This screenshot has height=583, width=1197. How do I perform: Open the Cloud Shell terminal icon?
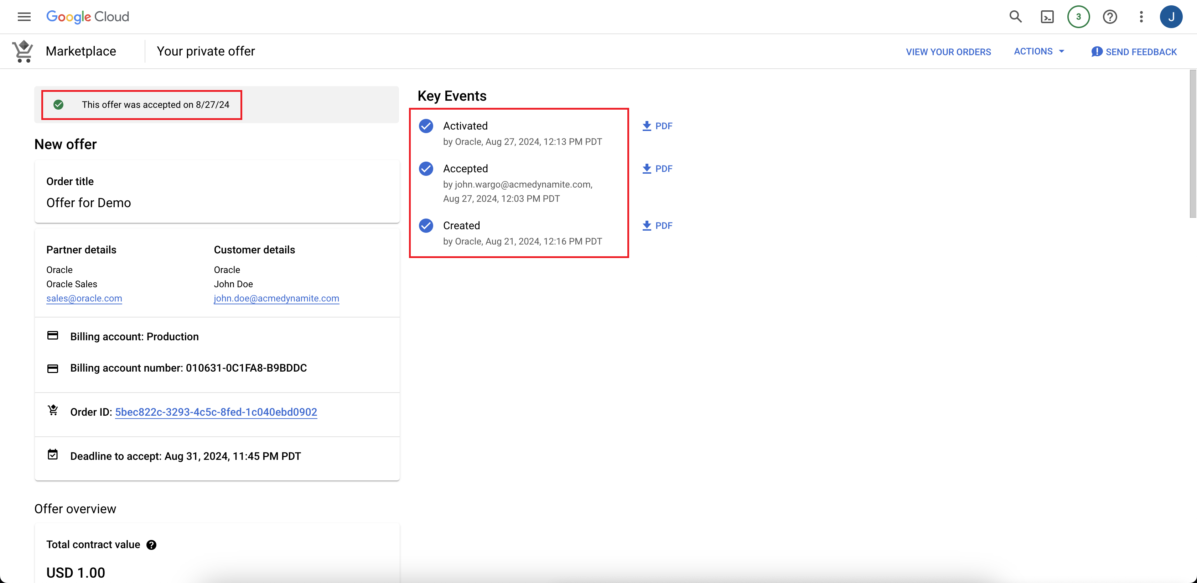click(x=1047, y=17)
